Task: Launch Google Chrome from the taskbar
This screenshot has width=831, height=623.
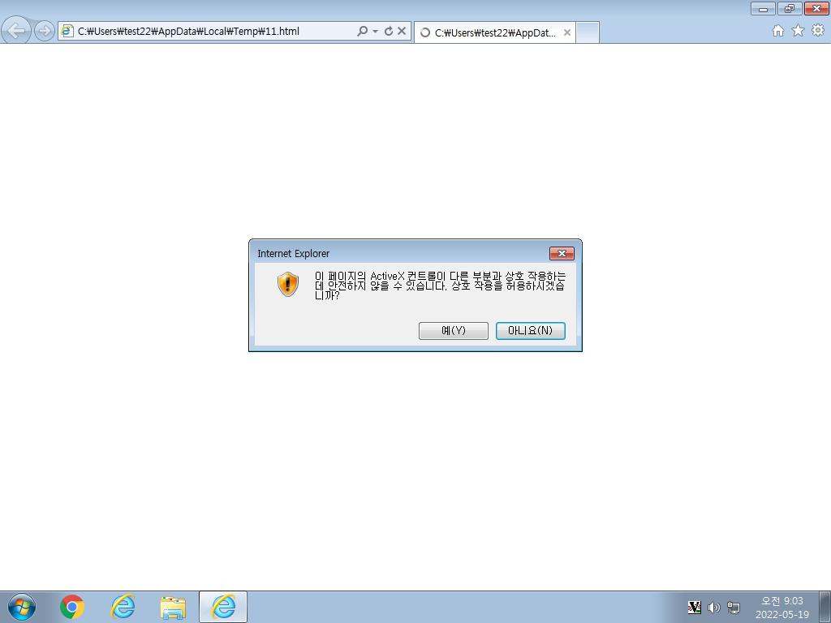Action: pyautogui.click(x=72, y=607)
